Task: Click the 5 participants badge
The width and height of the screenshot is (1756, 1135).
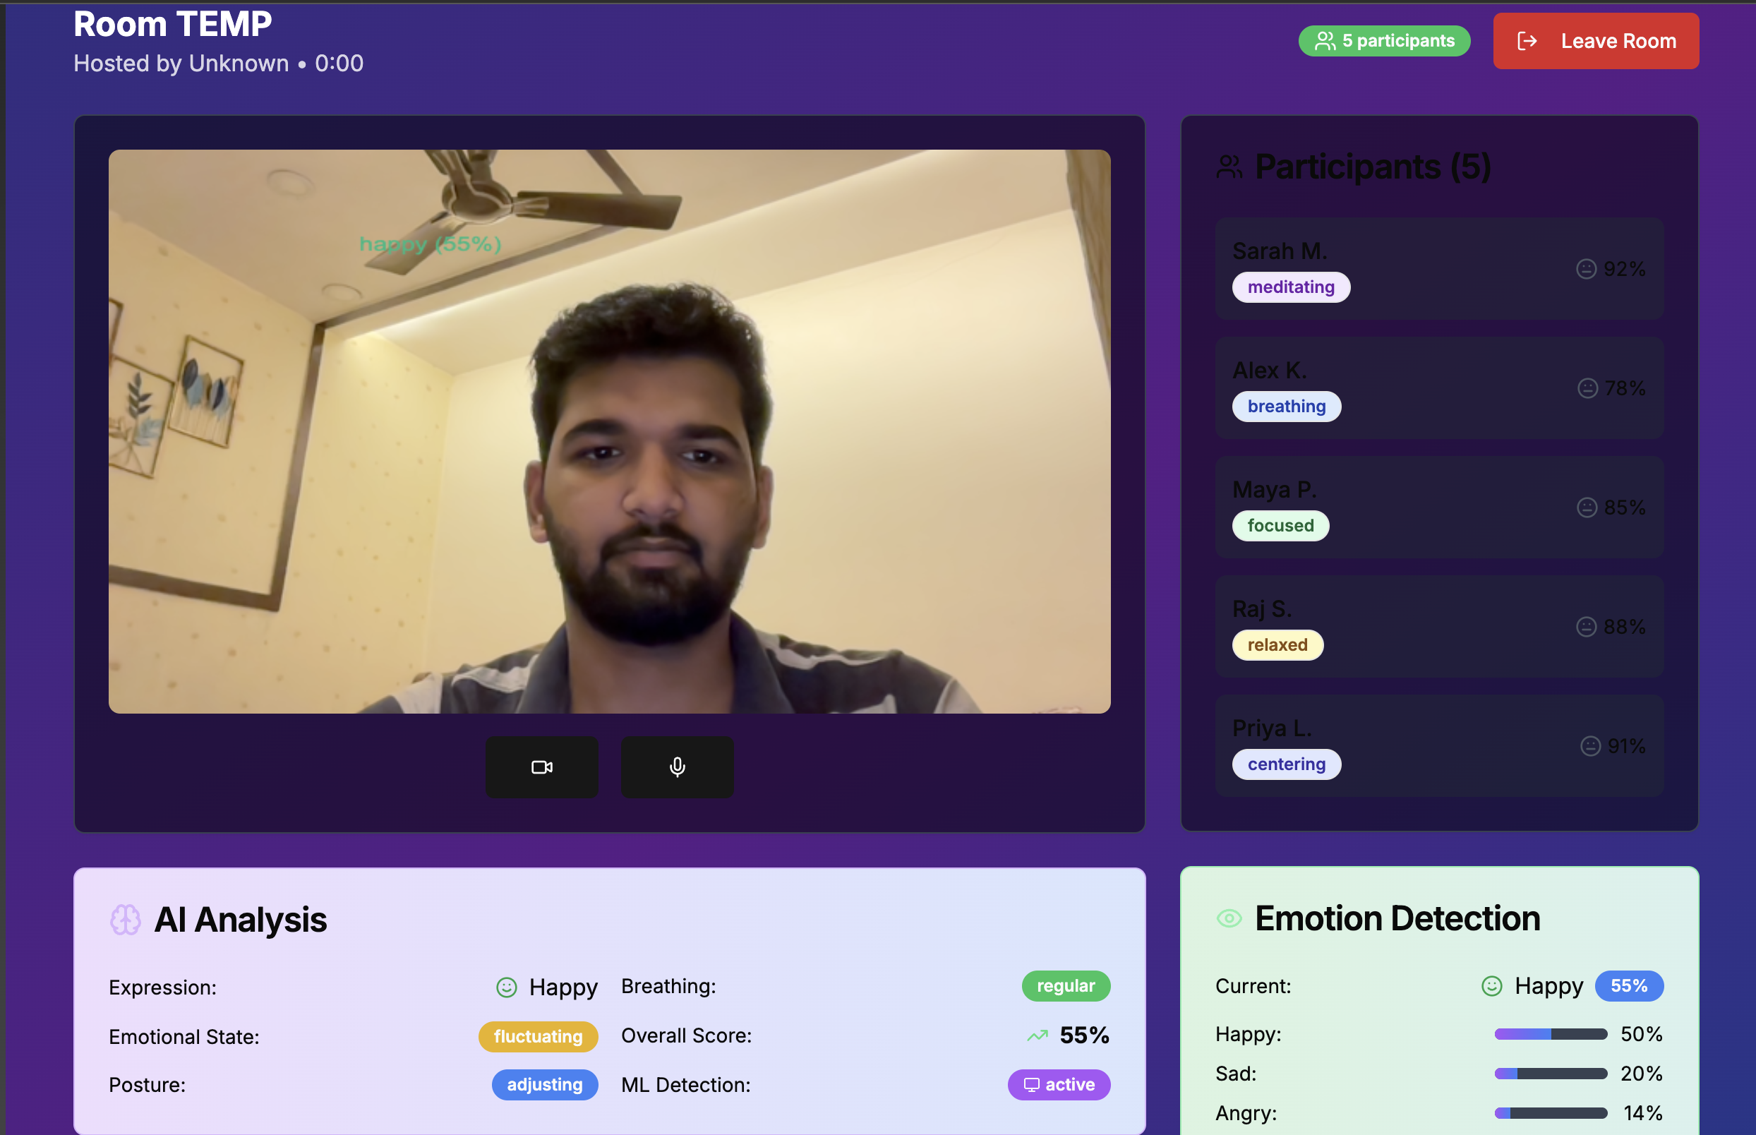Action: pos(1384,41)
